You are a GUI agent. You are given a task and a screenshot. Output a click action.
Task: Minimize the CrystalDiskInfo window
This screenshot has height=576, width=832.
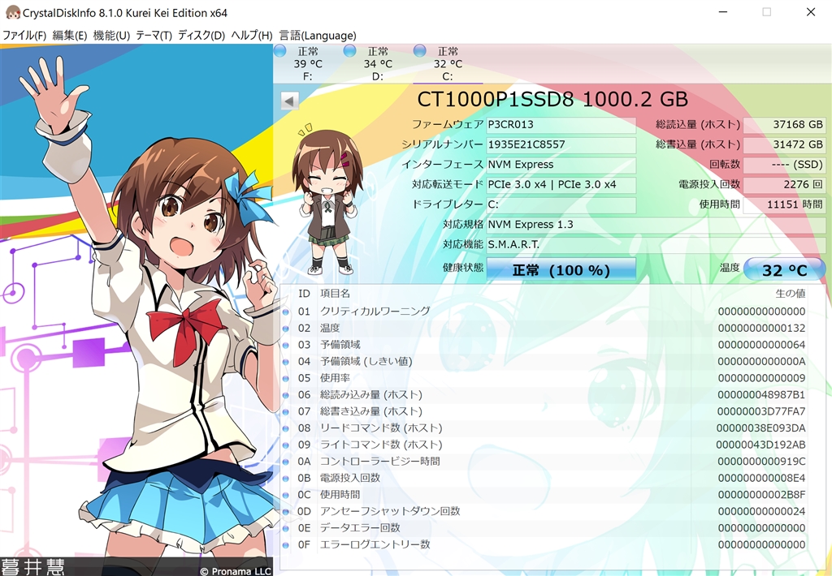[x=723, y=11]
